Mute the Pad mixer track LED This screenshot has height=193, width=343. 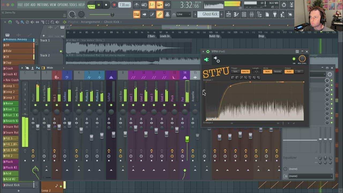185,105
